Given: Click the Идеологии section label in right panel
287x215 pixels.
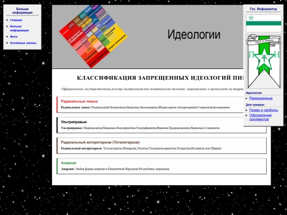Looking at the screenshot, I should coord(254,93).
